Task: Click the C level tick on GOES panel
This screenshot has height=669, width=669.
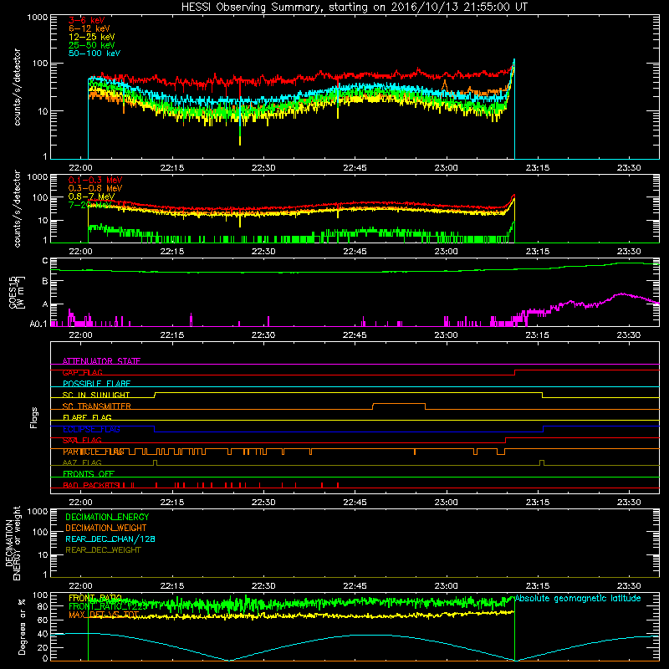Action: point(45,261)
